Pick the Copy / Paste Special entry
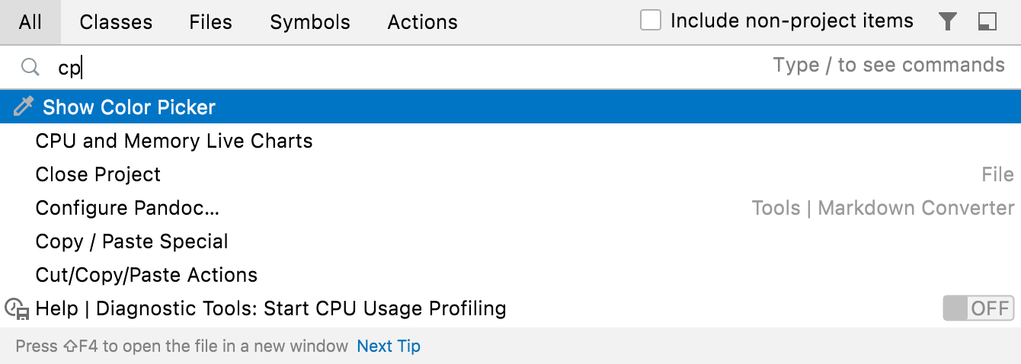This screenshot has width=1021, height=364. click(132, 241)
